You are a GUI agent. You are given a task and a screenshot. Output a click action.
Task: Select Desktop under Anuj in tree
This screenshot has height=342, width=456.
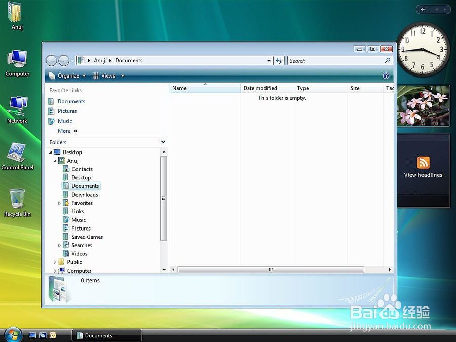81,177
